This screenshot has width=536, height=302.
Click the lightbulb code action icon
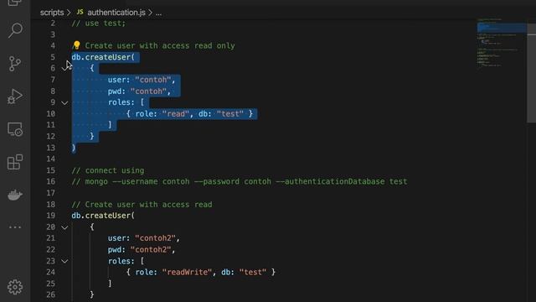tap(76, 44)
